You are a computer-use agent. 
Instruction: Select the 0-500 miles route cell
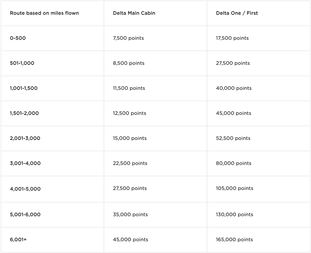click(x=18, y=38)
